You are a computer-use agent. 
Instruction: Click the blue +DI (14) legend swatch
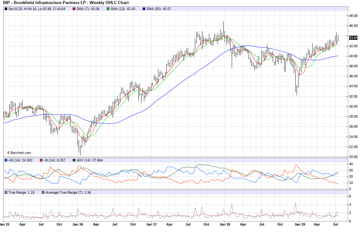click(6, 160)
